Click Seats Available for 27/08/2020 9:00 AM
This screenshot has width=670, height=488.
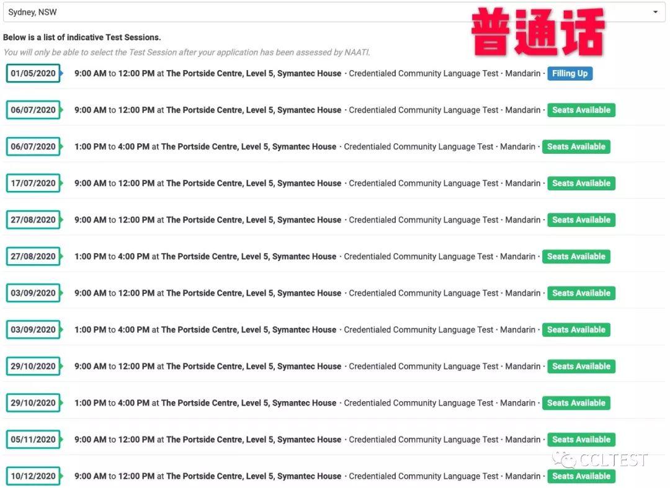coord(581,220)
